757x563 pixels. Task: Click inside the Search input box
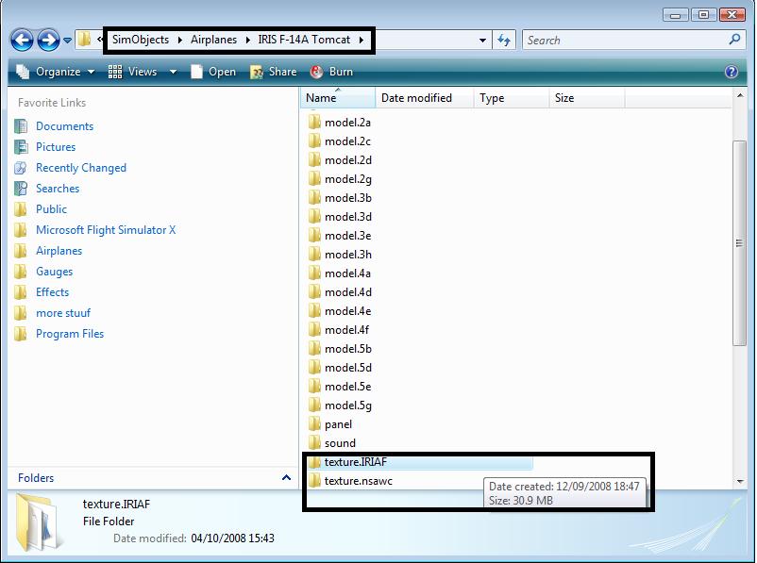click(623, 41)
